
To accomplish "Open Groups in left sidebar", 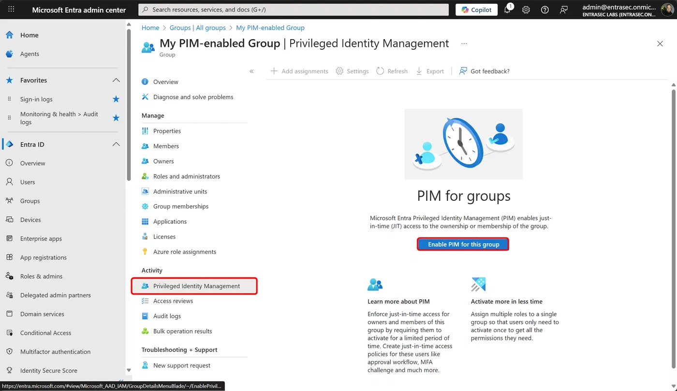I will [x=30, y=201].
